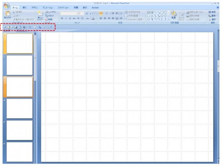Open the font color button
222x167 pixels.
[x=93, y=18]
